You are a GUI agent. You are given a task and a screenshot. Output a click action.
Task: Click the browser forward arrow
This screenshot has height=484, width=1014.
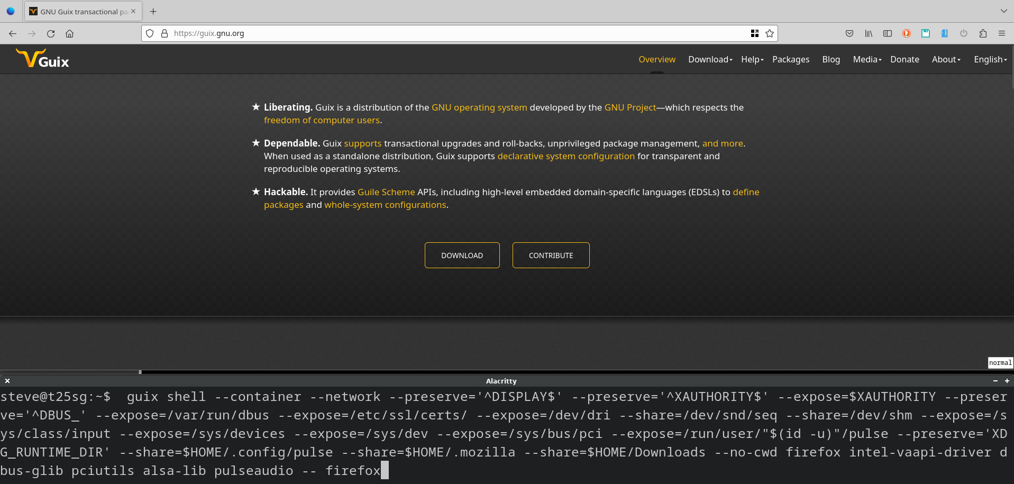point(32,33)
